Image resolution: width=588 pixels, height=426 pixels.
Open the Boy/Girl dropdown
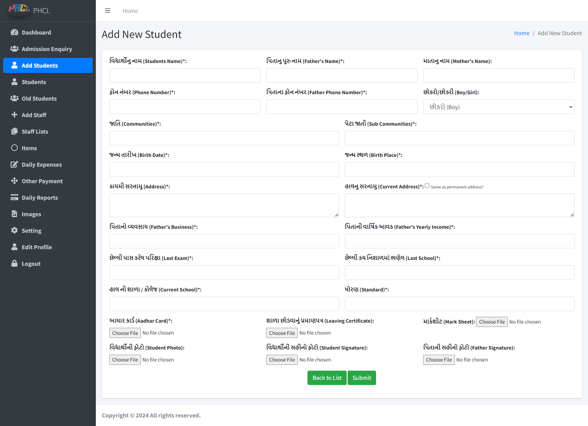499,107
